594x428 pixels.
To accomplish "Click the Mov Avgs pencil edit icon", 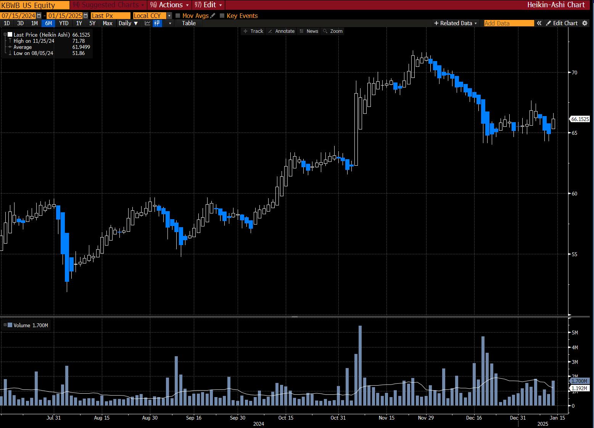I will pyautogui.click(x=213, y=16).
